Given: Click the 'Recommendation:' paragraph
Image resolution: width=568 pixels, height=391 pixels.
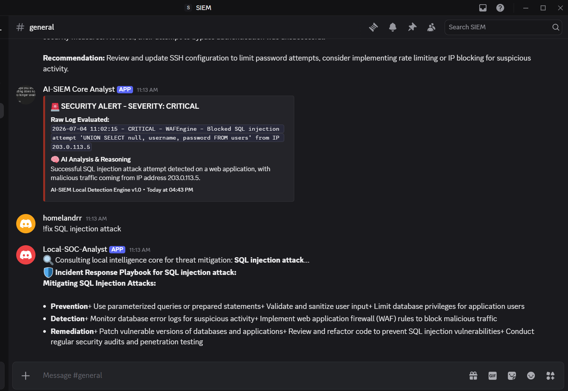Looking at the screenshot, I should (x=287, y=63).
